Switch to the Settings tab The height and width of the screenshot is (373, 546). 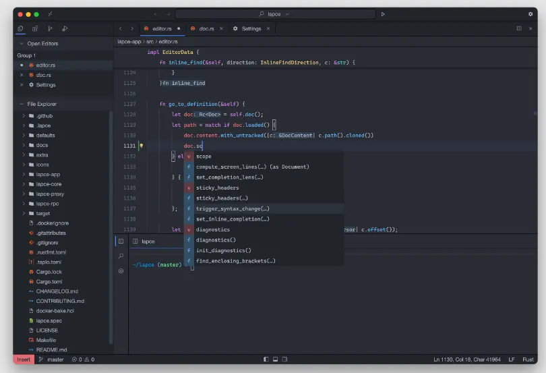click(x=251, y=28)
